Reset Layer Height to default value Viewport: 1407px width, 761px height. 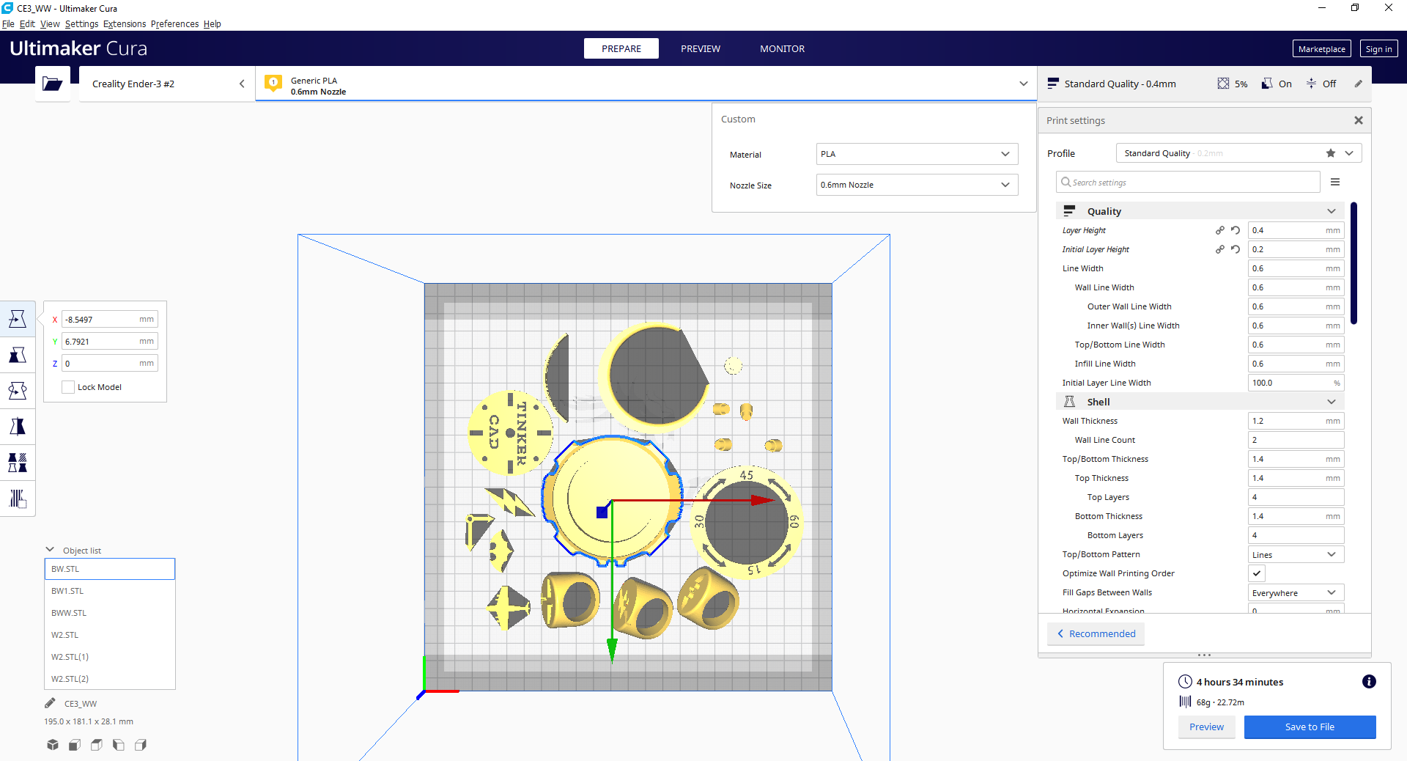(1236, 230)
